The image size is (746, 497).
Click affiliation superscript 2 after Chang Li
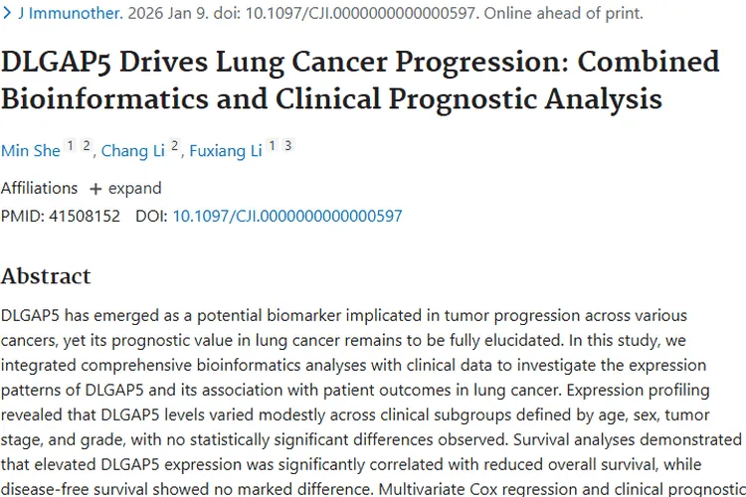(175, 147)
